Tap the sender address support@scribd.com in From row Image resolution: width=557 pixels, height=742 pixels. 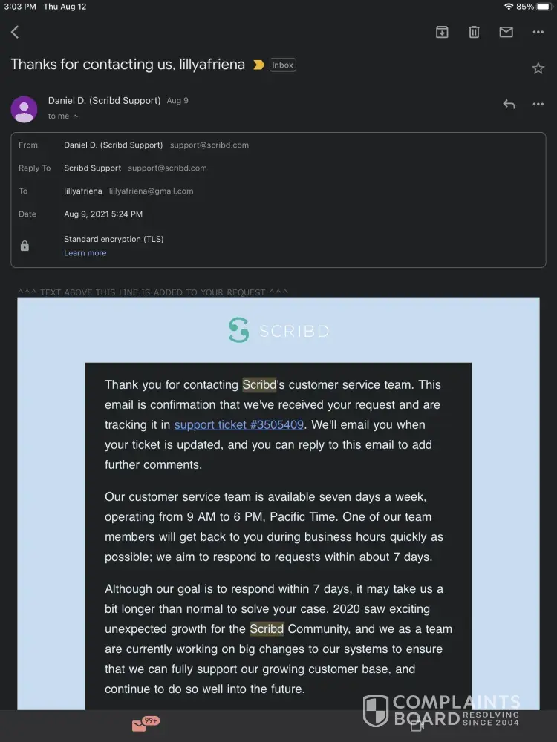click(x=209, y=145)
